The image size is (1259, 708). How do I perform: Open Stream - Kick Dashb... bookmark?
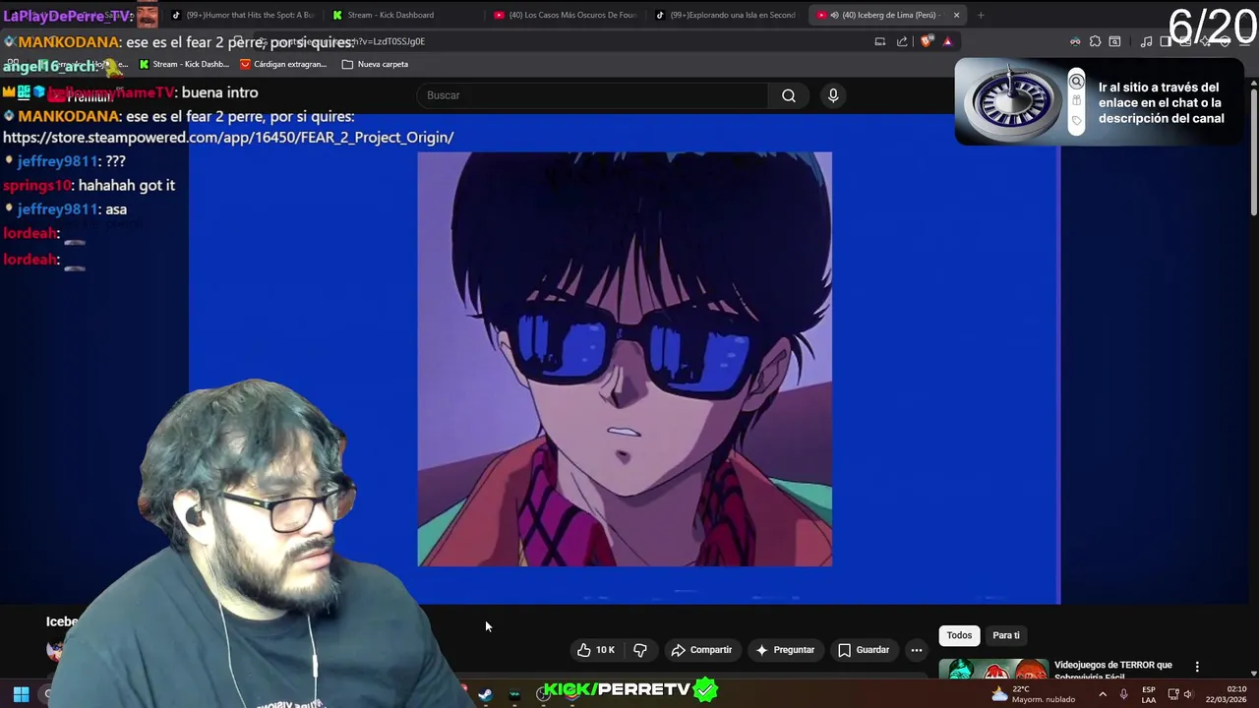click(184, 64)
